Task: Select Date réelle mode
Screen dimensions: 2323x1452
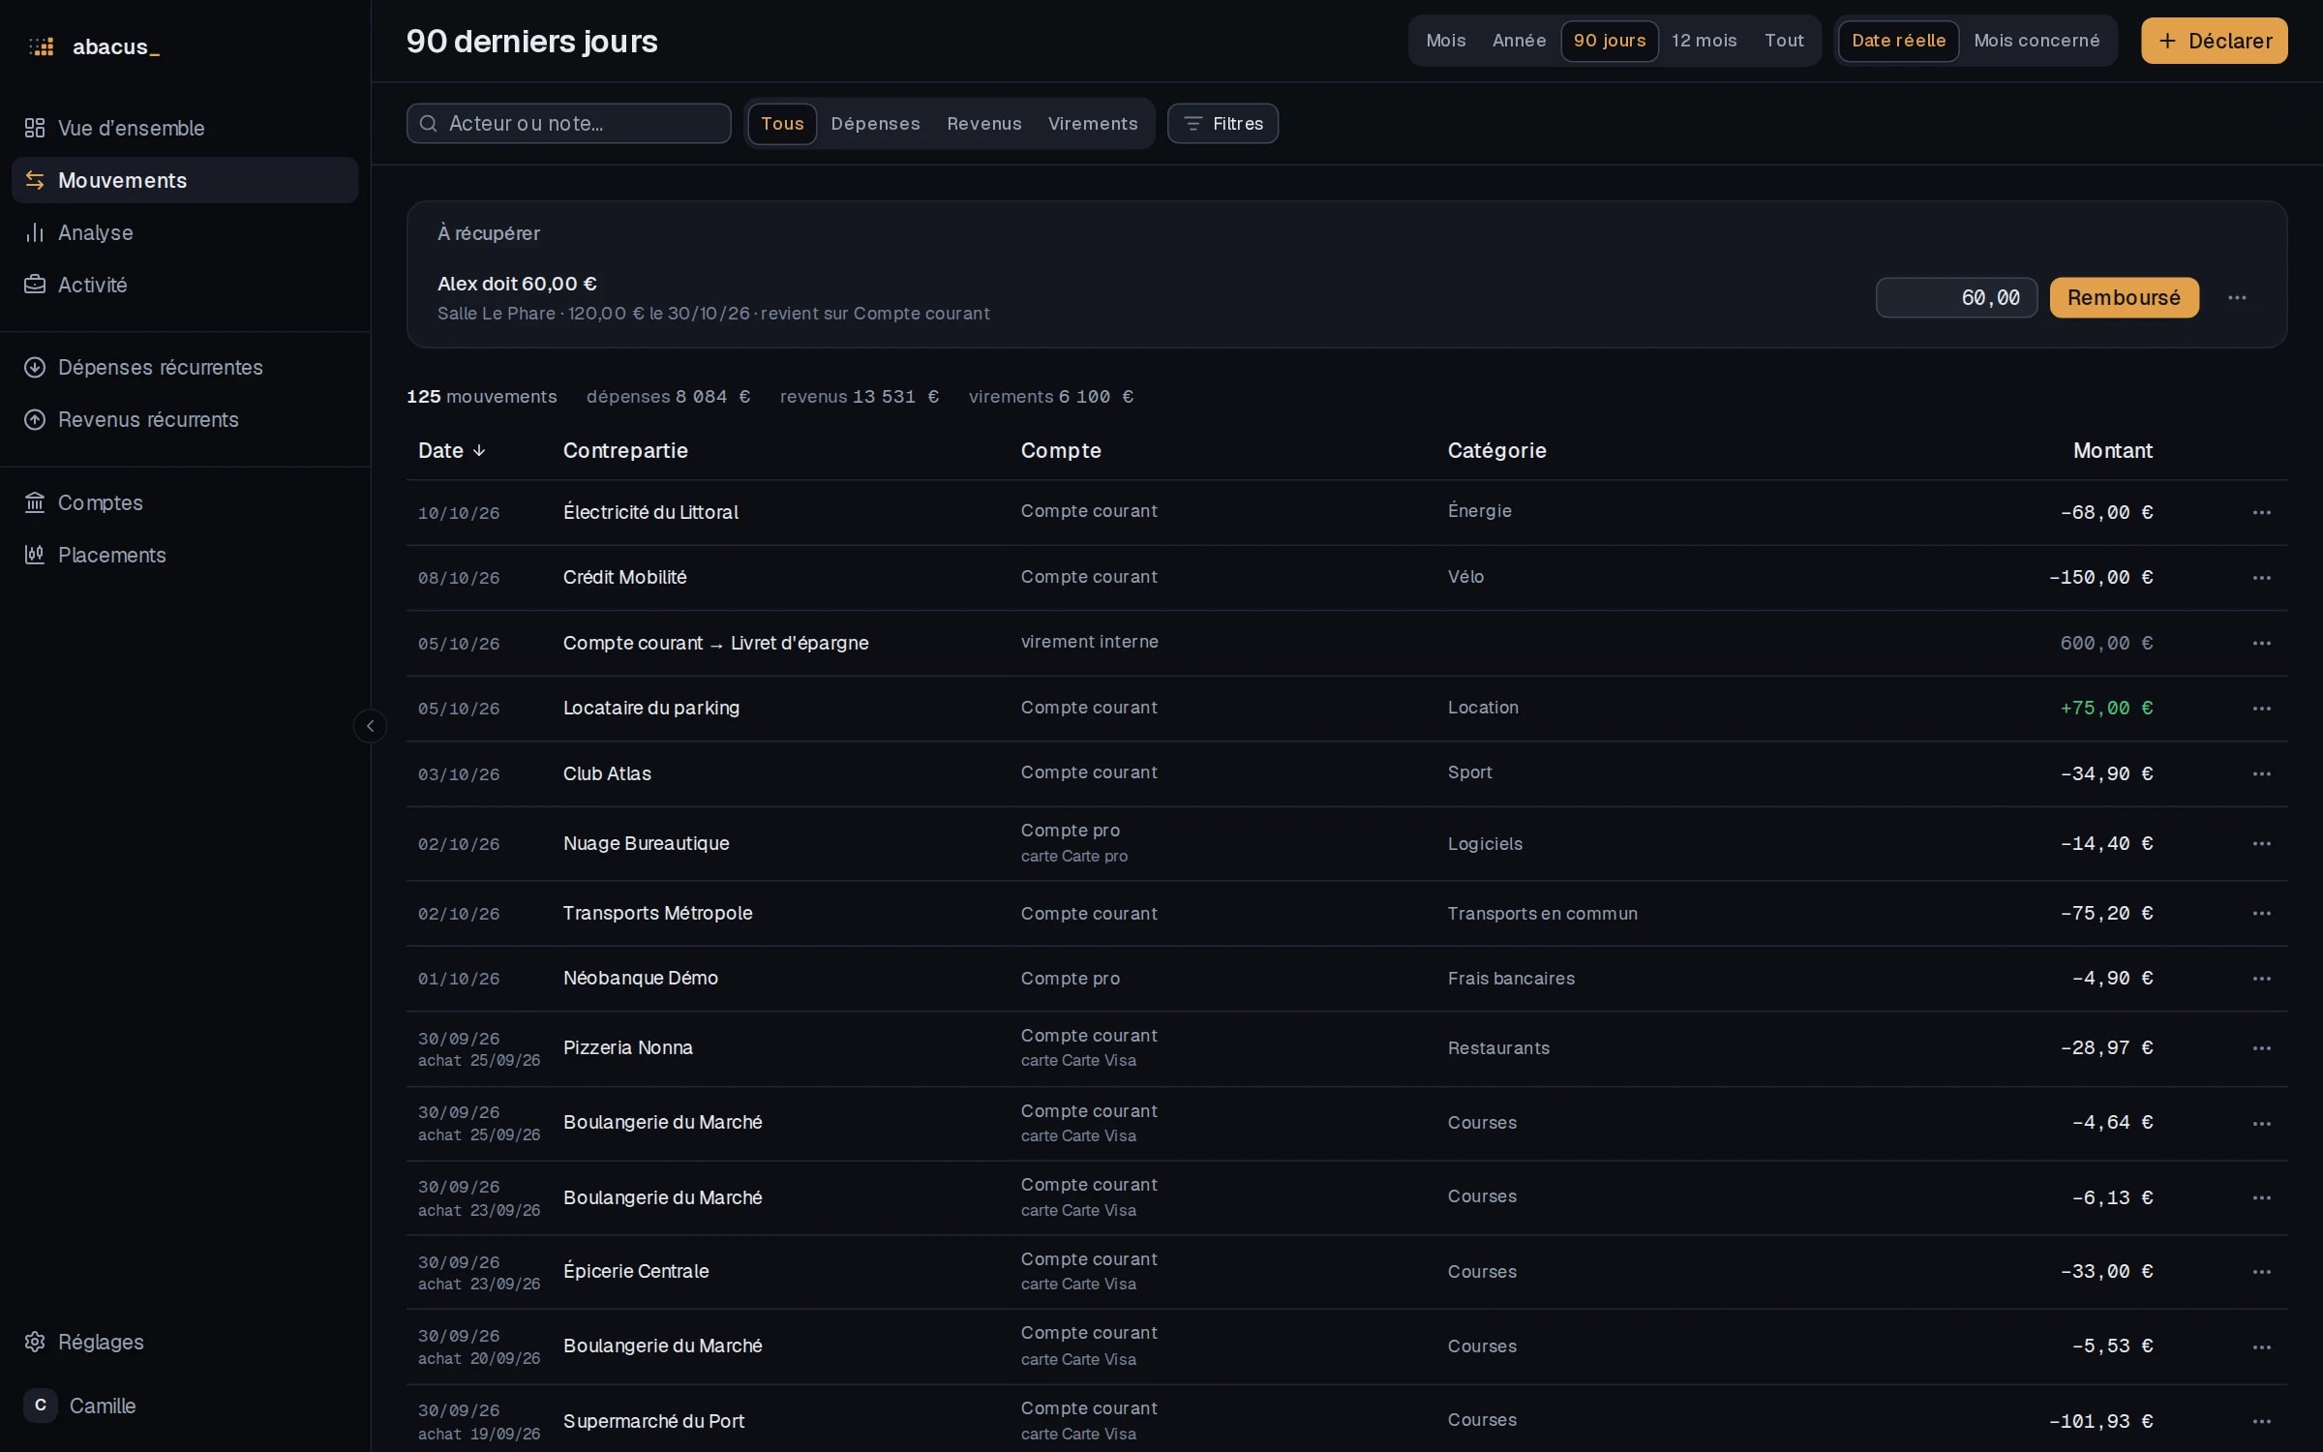Action: 1898,41
